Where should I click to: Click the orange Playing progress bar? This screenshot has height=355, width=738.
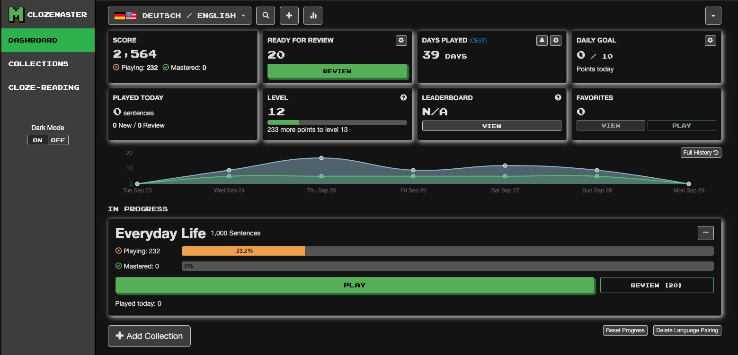[243, 251]
